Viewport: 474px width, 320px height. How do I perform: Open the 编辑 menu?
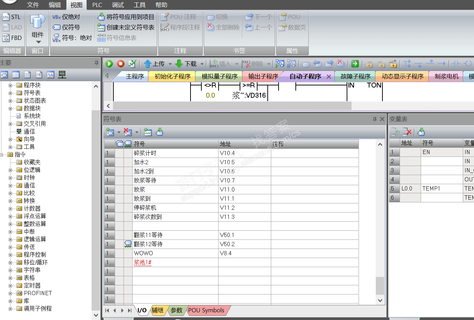pos(55,5)
